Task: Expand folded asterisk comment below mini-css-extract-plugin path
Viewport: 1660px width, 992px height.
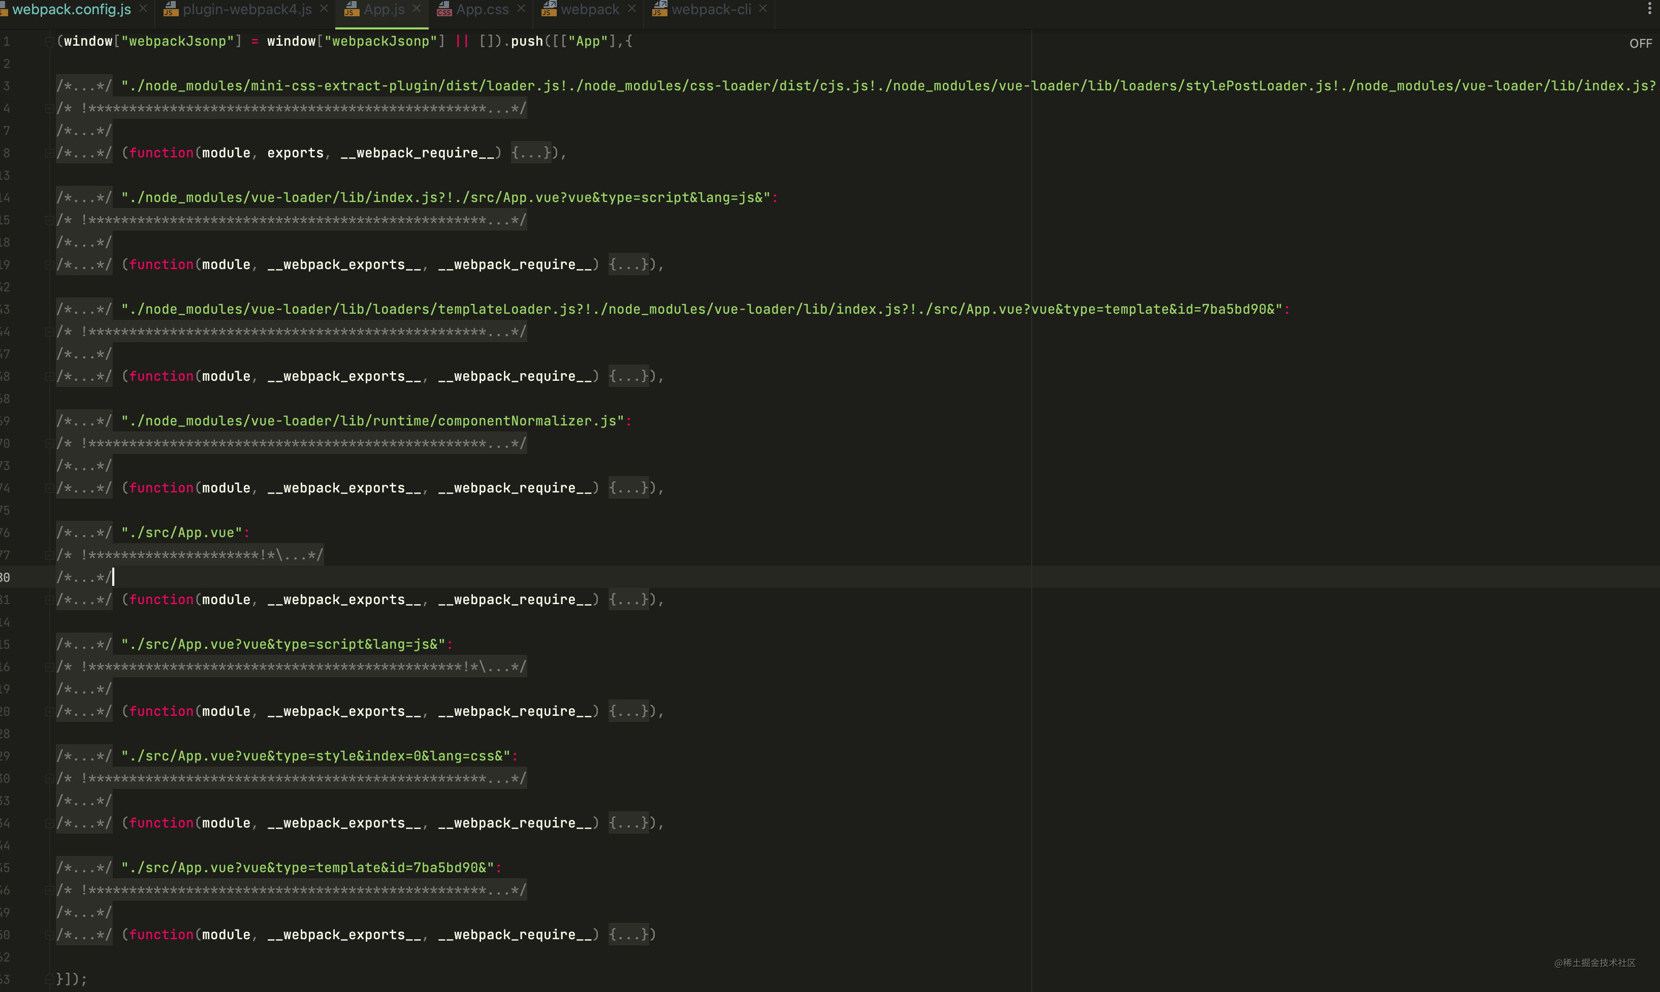Action: coord(292,108)
